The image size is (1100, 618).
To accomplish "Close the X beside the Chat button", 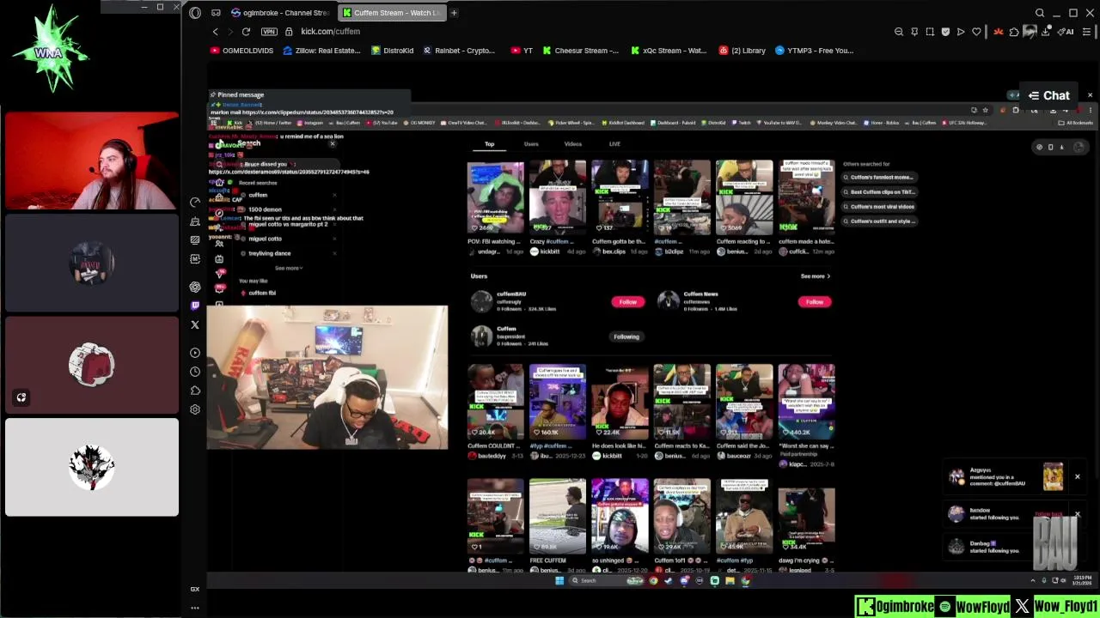I will 1090,95.
